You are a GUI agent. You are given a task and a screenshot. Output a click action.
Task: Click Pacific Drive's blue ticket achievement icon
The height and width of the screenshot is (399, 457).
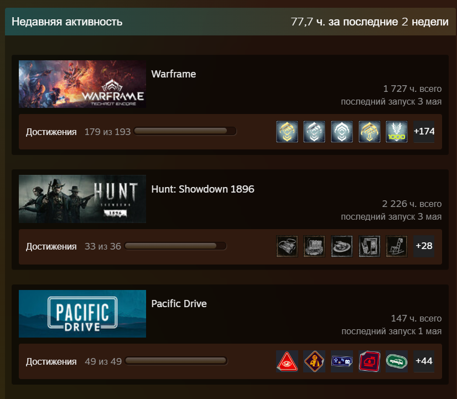pyautogui.click(x=341, y=361)
